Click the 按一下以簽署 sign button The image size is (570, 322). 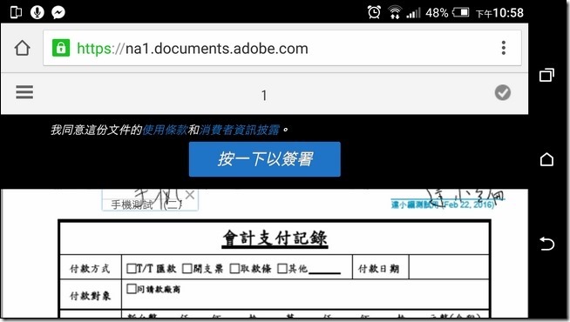(x=265, y=159)
